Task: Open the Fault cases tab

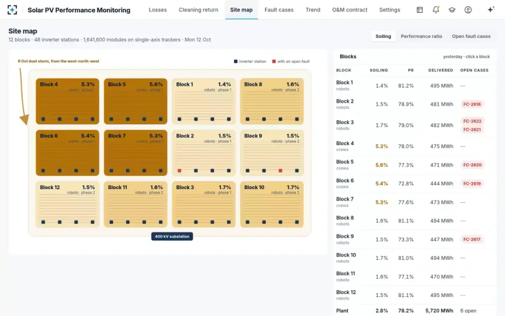Action: 279,10
